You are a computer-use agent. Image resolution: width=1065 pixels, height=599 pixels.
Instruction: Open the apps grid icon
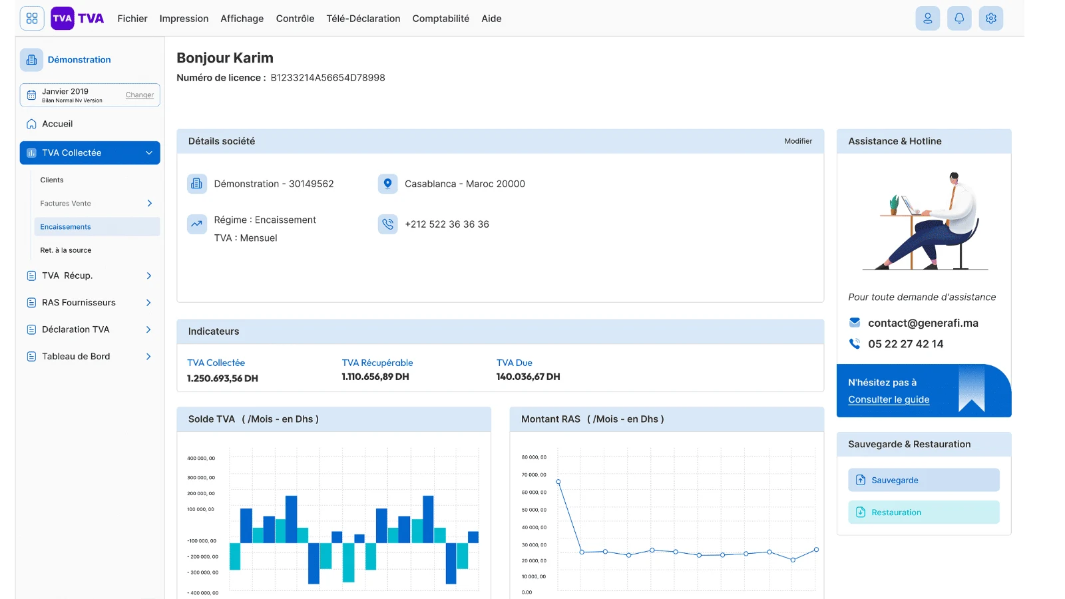tap(32, 19)
